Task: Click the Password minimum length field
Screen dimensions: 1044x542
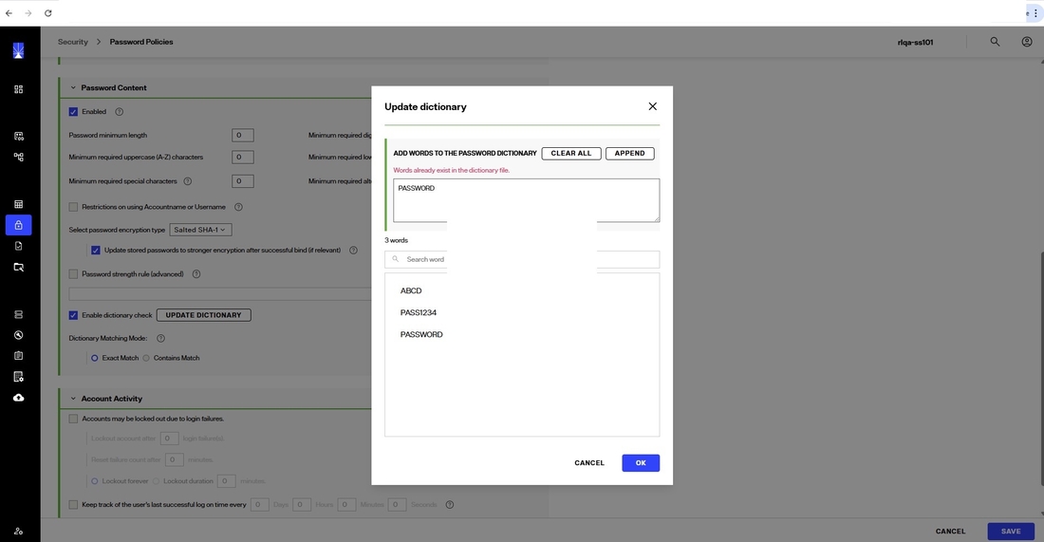Action: click(242, 135)
